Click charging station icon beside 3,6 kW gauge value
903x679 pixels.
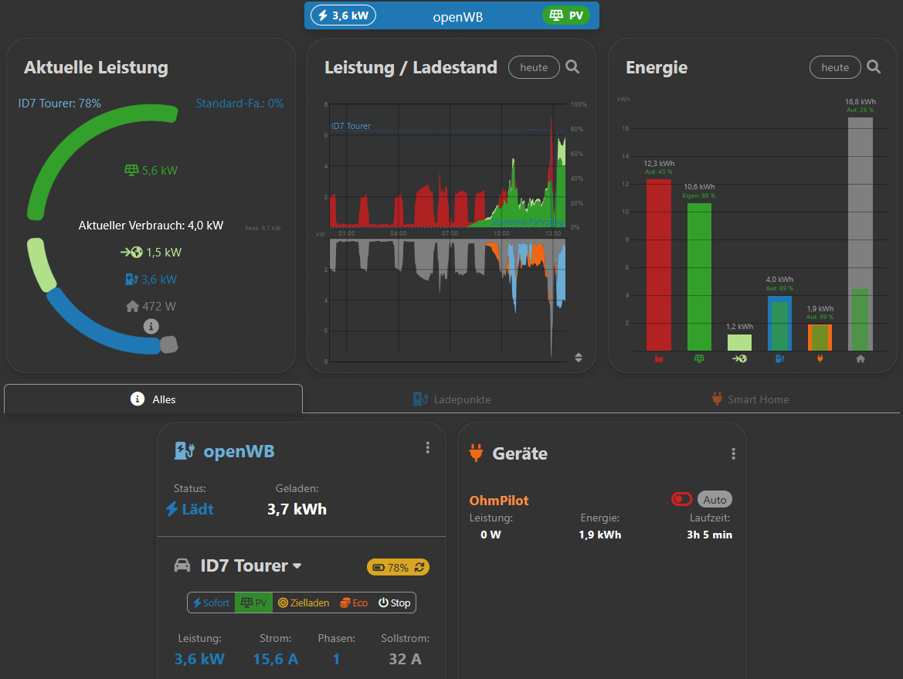tap(131, 280)
